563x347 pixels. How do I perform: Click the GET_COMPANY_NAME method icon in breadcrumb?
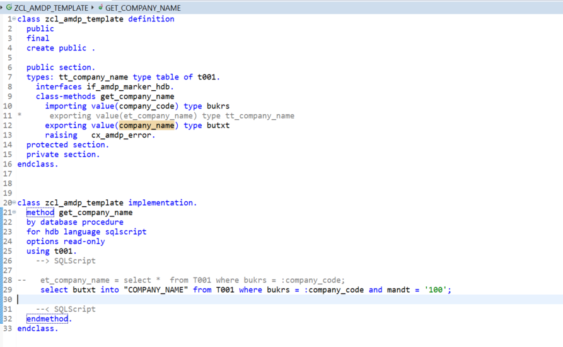pyautogui.click(x=100, y=7)
